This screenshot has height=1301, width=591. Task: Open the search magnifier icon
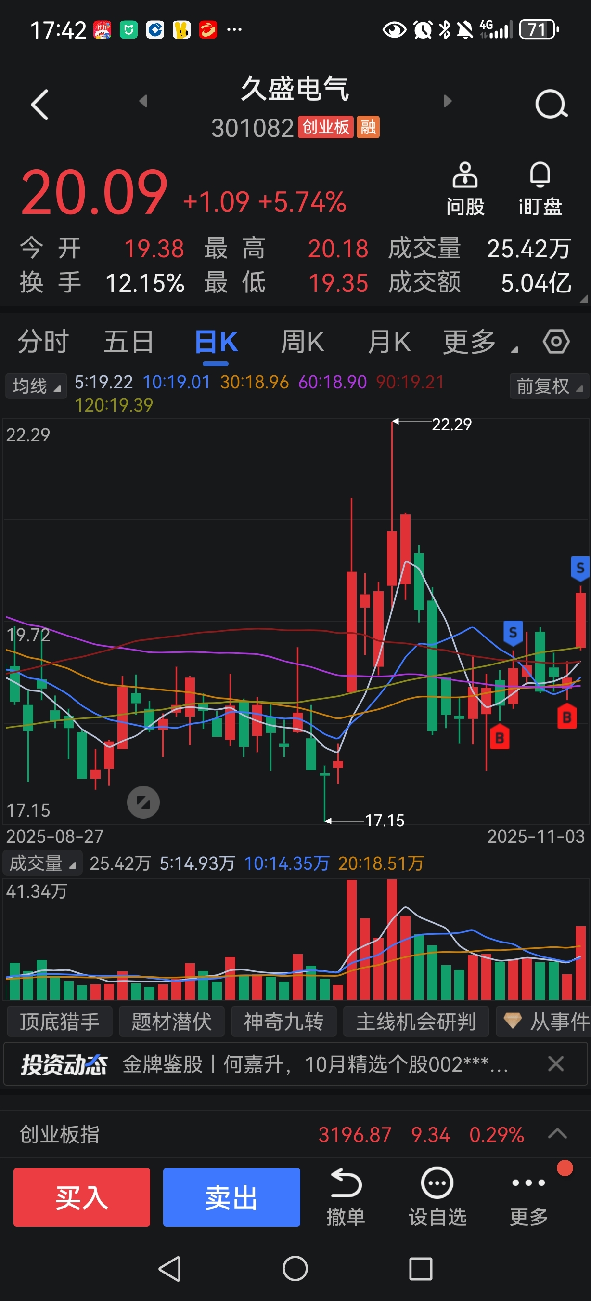coord(551,105)
